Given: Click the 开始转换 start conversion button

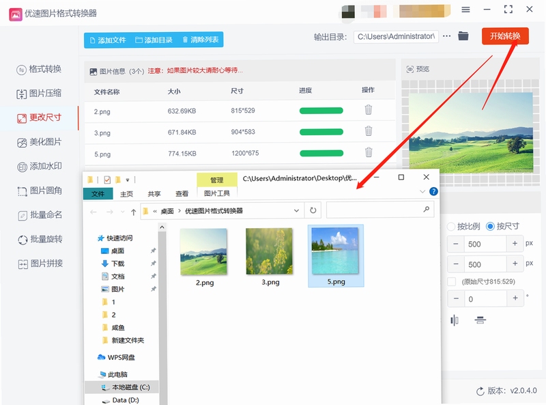Looking at the screenshot, I should click(x=505, y=36).
